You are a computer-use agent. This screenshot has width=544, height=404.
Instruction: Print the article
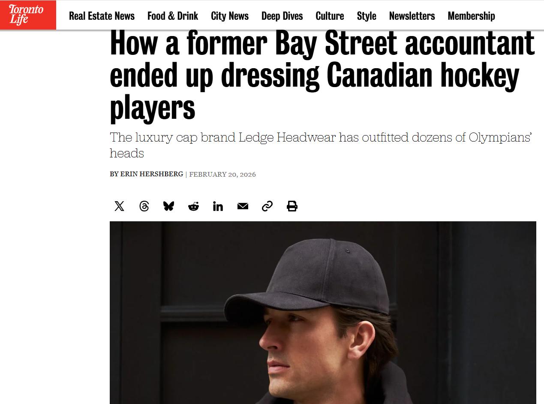pos(292,206)
